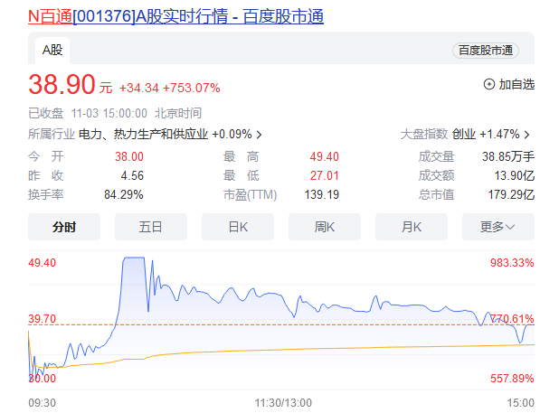
Task: Select the A股 tab
Action: (52, 51)
